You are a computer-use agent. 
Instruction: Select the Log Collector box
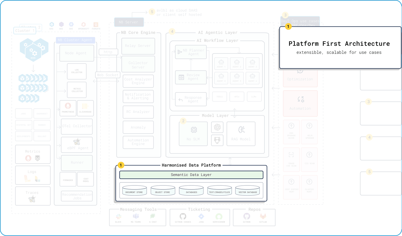[x=77, y=71]
